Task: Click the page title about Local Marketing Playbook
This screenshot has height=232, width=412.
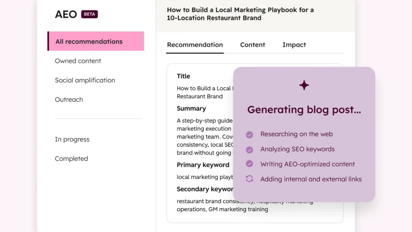Action: pyautogui.click(x=240, y=14)
